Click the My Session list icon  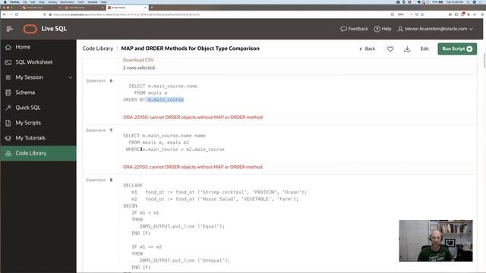pyautogui.click(x=8, y=77)
